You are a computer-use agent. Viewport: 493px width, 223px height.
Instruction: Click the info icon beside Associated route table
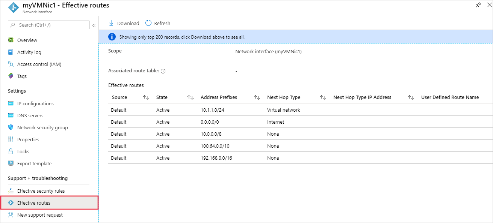(x=163, y=71)
